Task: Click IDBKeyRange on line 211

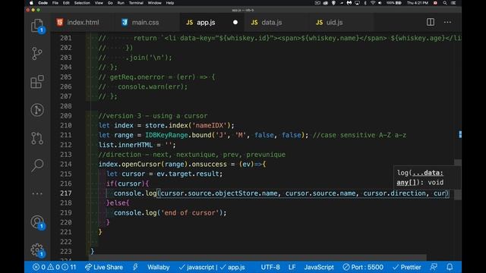Action: [x=166, y=135]
